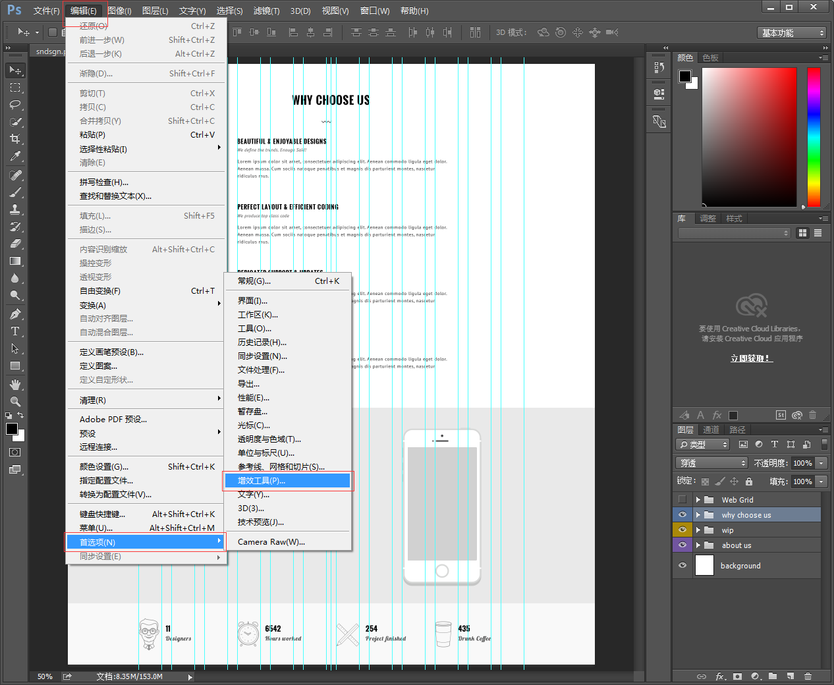834x685 pixels.
Task: Toggle visibility of the background layer
Action: (x=682, y=565)
